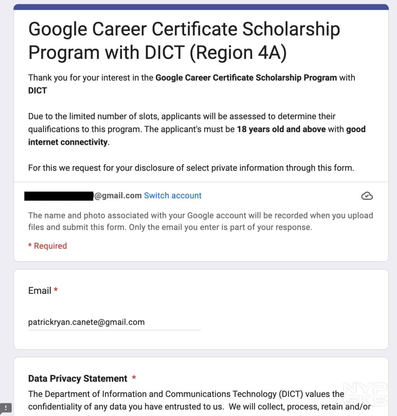This screenshot has width=397, height=416.
Task: Click the name and photo recording notice
Action: 200,221
